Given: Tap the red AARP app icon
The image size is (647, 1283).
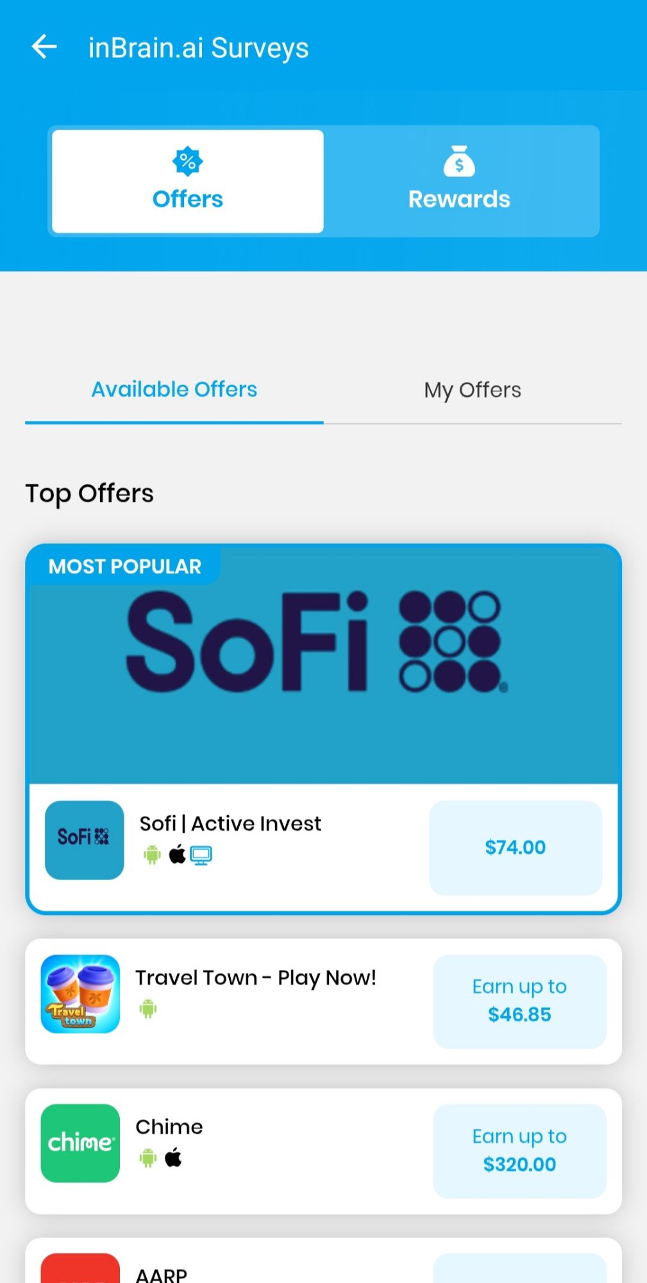Looking at the screenshot, I should tap(80, 1269).
